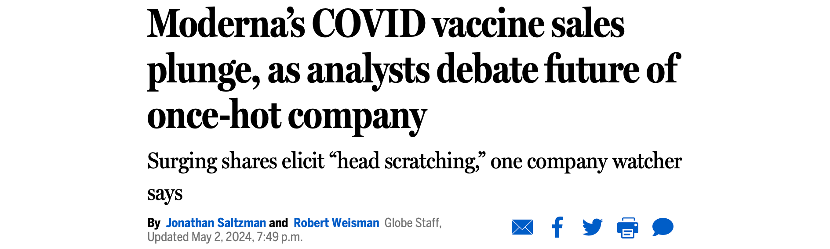The image size is (830, 249).
Task: Click the word "says" ending the subheadline
Action: (165, 193)
